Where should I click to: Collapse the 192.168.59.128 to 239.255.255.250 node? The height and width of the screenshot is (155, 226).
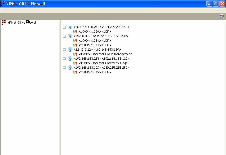tap(64, 36)
